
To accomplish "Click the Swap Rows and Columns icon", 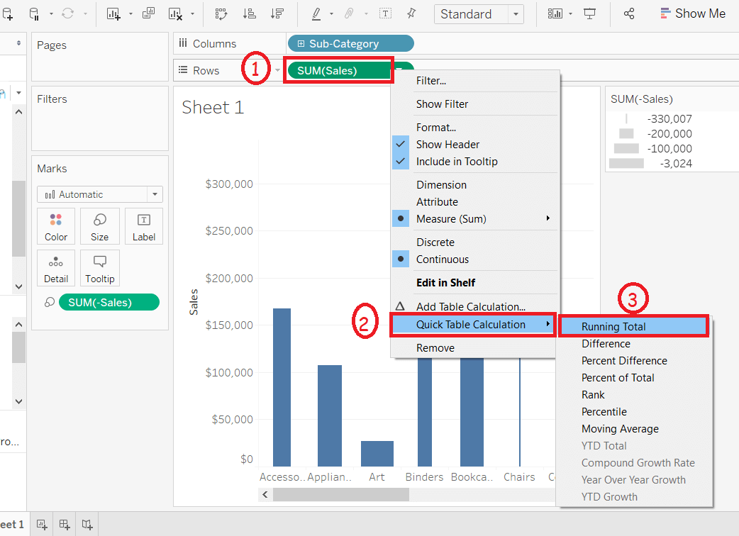I will 221,13.
